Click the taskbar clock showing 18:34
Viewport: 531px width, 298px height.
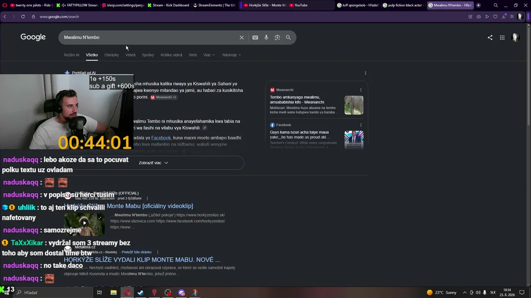pos(507,293)
